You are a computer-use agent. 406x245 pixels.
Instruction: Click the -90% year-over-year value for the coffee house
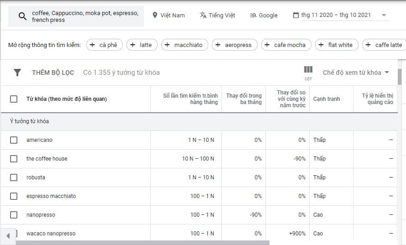click(300, 159)
